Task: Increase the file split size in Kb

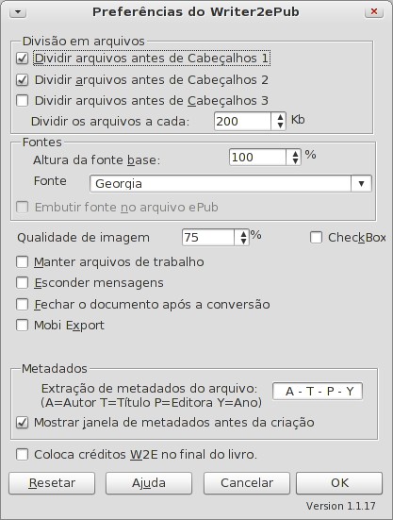Action: tap(280, 117)
